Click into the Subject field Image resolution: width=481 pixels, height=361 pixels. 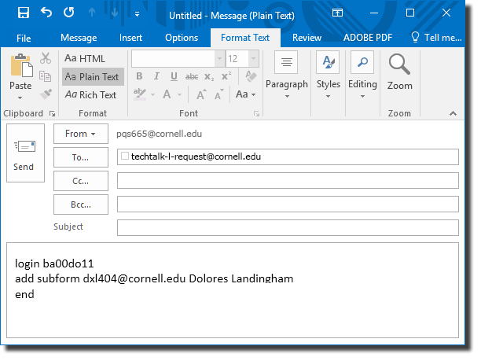tap(288, 228)
